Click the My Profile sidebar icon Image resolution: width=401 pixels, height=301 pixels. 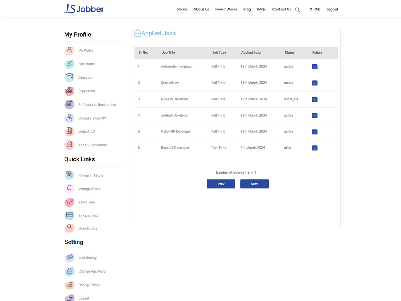[69, 51]
